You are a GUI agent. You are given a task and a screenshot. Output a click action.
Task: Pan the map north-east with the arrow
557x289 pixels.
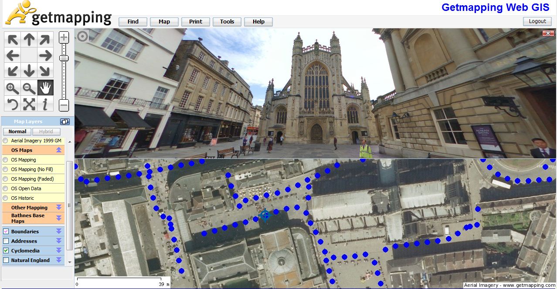coord(45,40)
